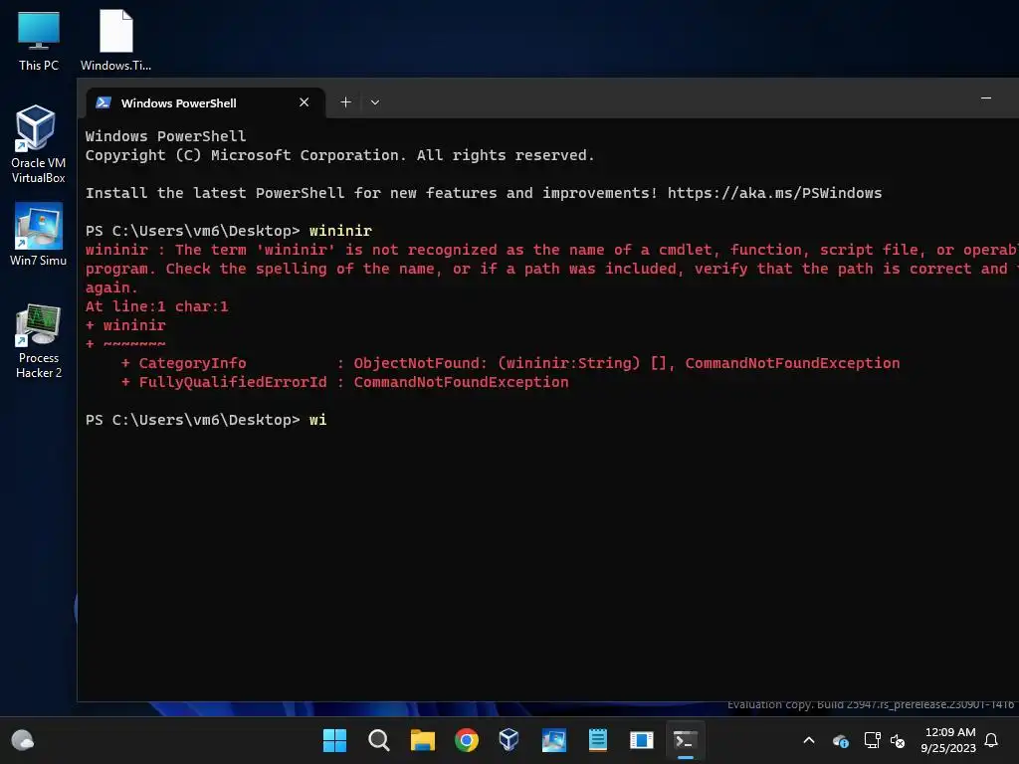
Task: Launch Oracle VM VirtualBox shortcut
Action: tap(38, 144)
